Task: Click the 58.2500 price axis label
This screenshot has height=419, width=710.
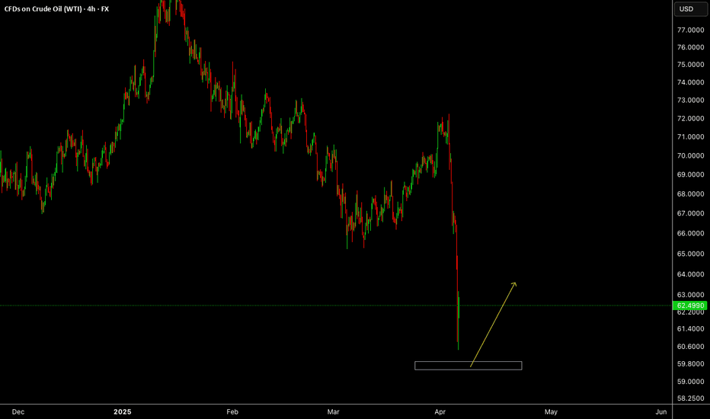Action: [690, 398]
